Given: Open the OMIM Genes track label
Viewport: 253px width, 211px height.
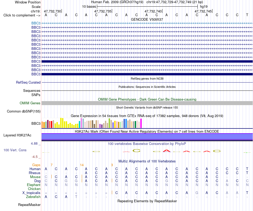Looking at the screenshot, I should click(30, 103).
